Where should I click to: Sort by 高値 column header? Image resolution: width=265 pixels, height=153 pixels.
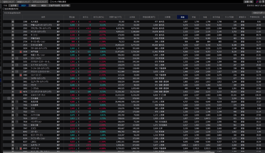pos(182,17)
